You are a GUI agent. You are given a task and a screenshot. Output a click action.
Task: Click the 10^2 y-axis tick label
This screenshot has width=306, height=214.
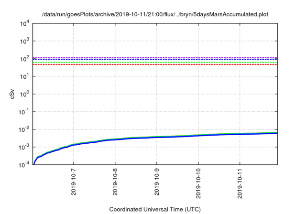click(25, 59)
